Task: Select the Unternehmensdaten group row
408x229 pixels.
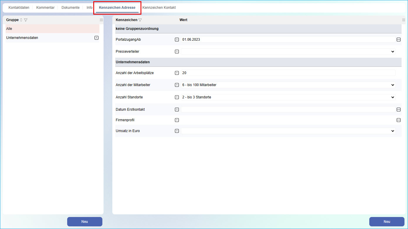Action: point(53,38)
